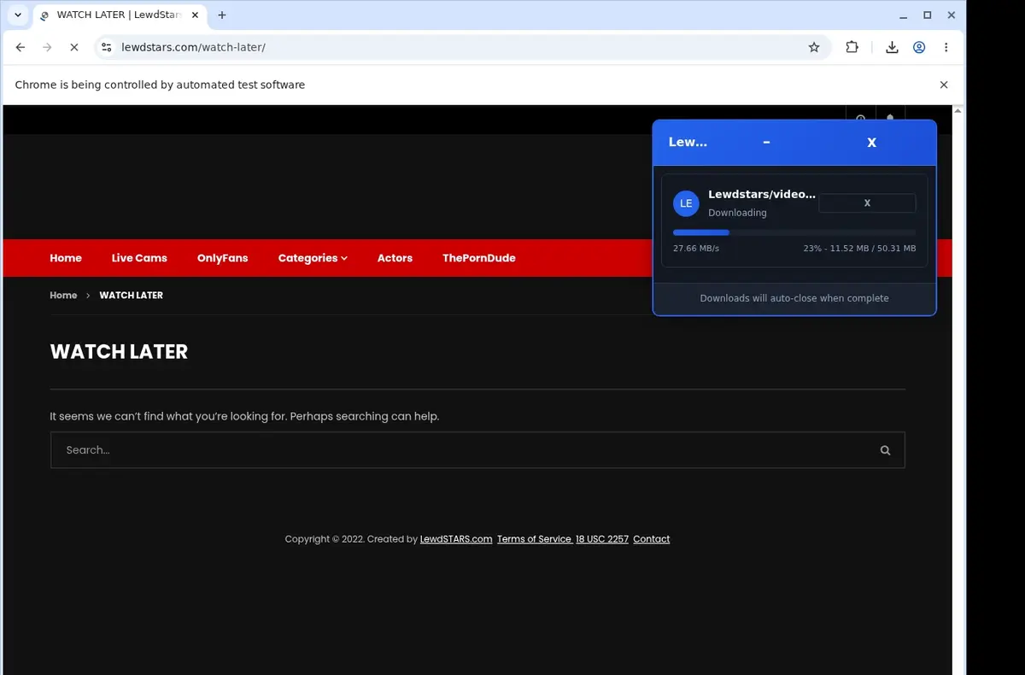Dismiss the automated test software infobar
This screenshot has width=1025, height=675.
pos(944,85)
